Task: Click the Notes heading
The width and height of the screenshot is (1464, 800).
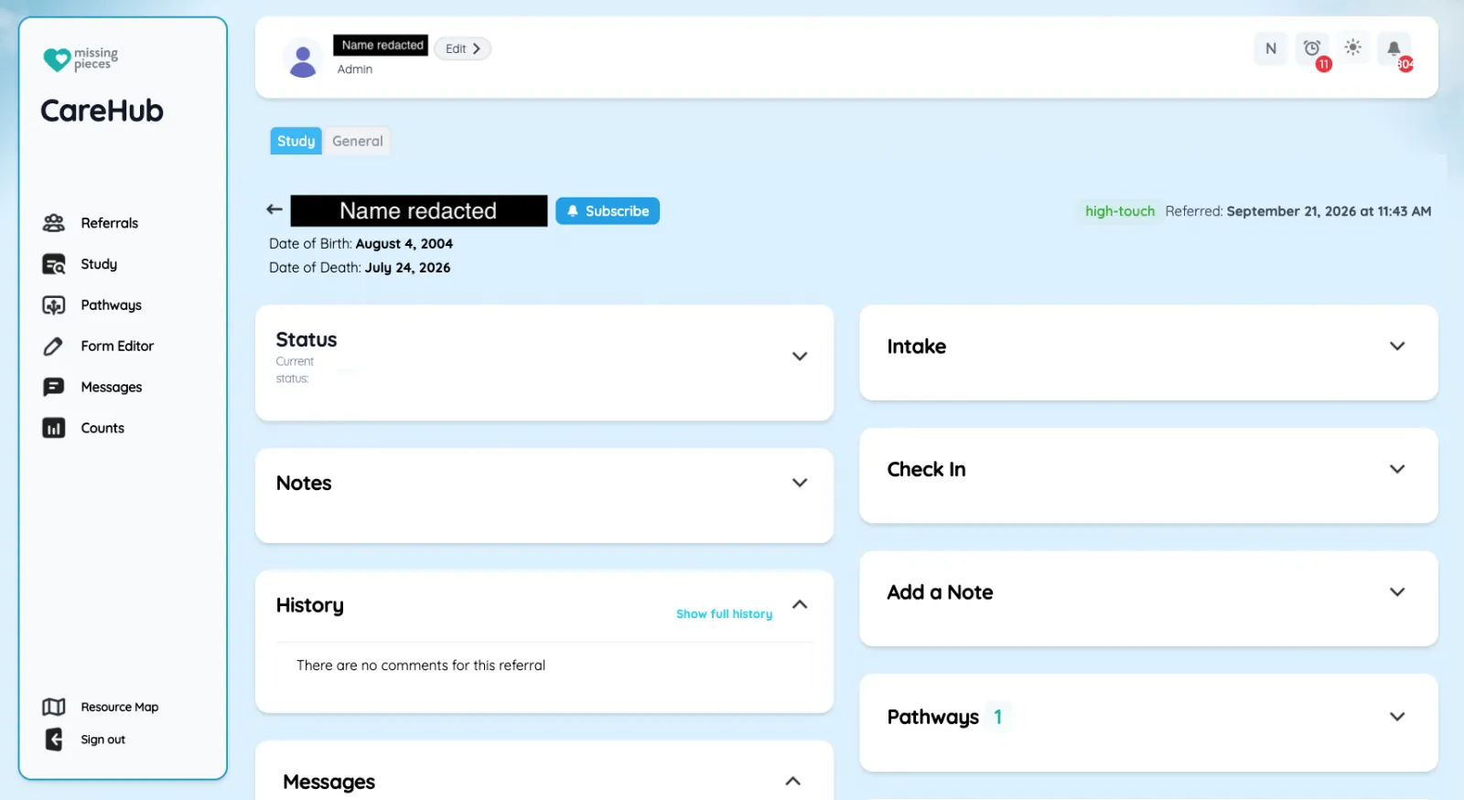Action: (x=304, y=483)
